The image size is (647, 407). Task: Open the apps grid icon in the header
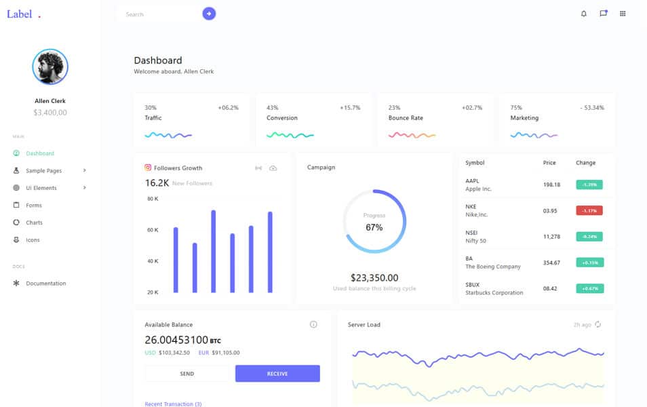pyautogui.click(x=623, y=14)
